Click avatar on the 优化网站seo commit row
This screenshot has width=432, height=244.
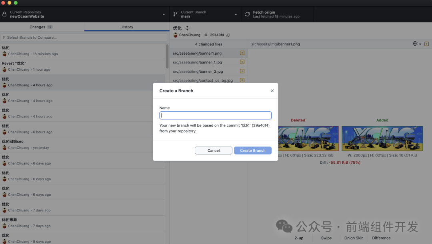click(4, 148)
